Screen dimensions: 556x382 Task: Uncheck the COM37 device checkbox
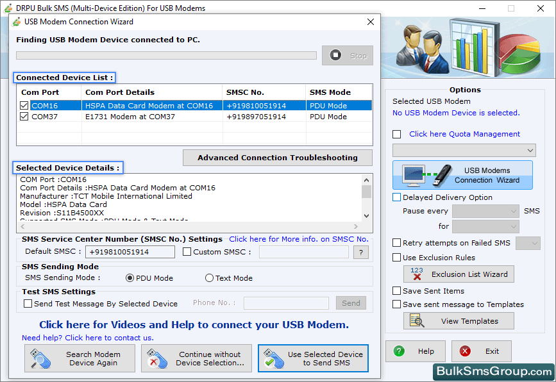coord(24,117)
